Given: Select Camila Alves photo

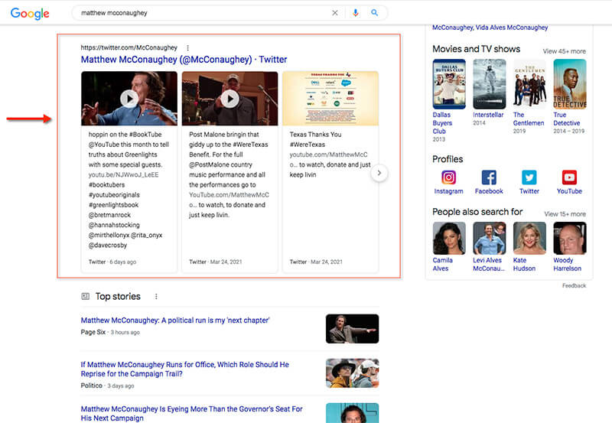Looking at the screenshot, I should point(449,238).
